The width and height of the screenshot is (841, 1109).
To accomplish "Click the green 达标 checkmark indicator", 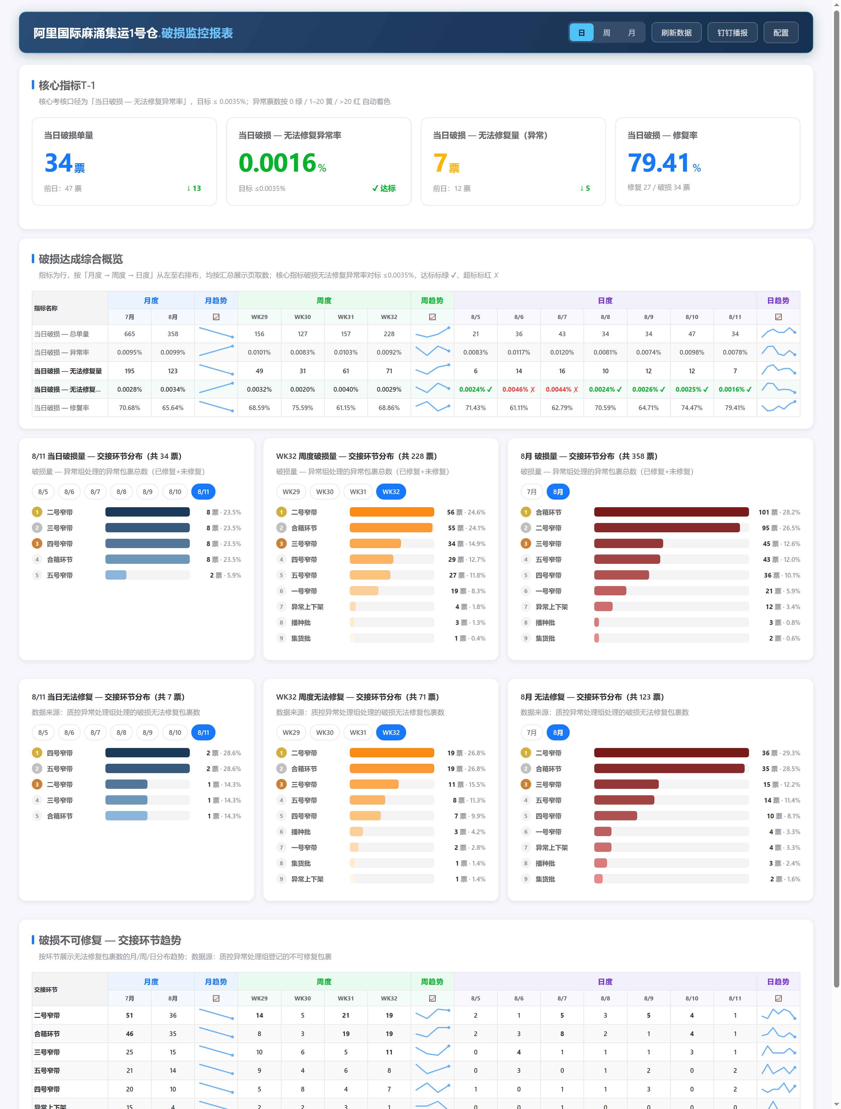I will point(384,188).
